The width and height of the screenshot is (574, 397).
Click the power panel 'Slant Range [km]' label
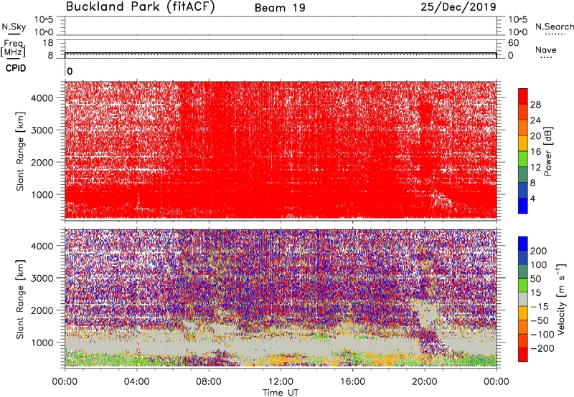(x=20, y=151)
